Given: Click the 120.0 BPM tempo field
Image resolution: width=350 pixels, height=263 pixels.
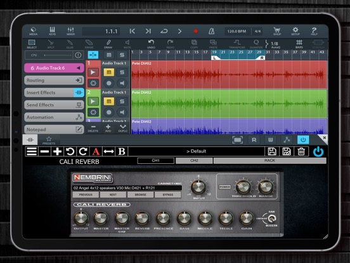Looking at the screenshot, I should click(238, 31).
